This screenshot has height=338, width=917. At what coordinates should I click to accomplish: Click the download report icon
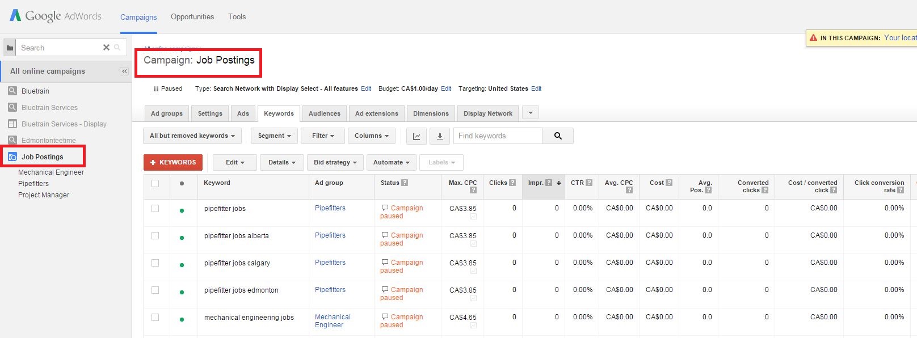440,136
